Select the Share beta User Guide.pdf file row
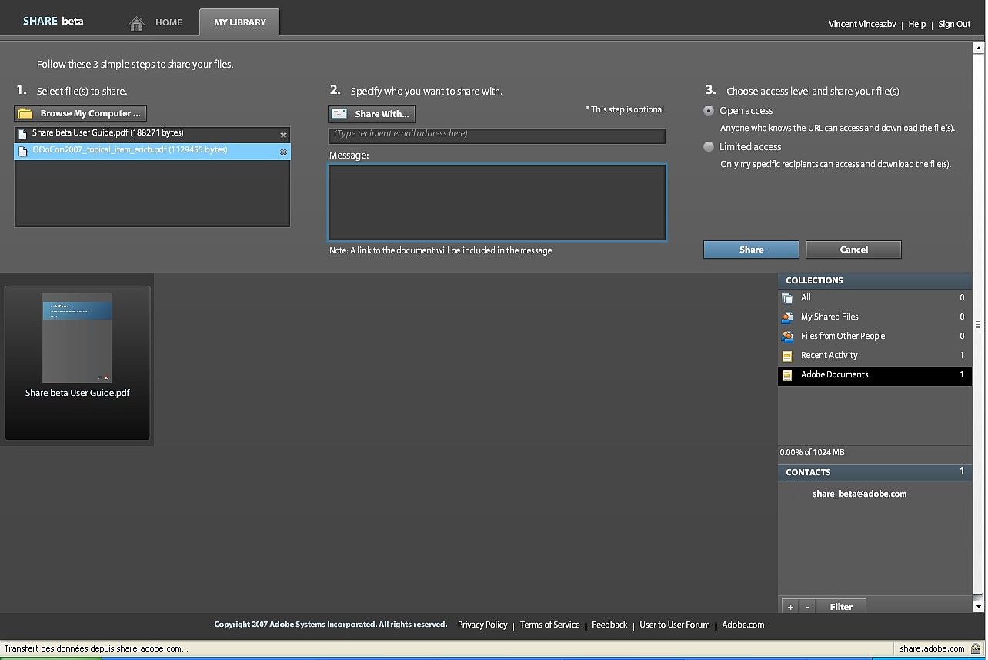Viewport: 988px width, 660px height. coord(152,134)
